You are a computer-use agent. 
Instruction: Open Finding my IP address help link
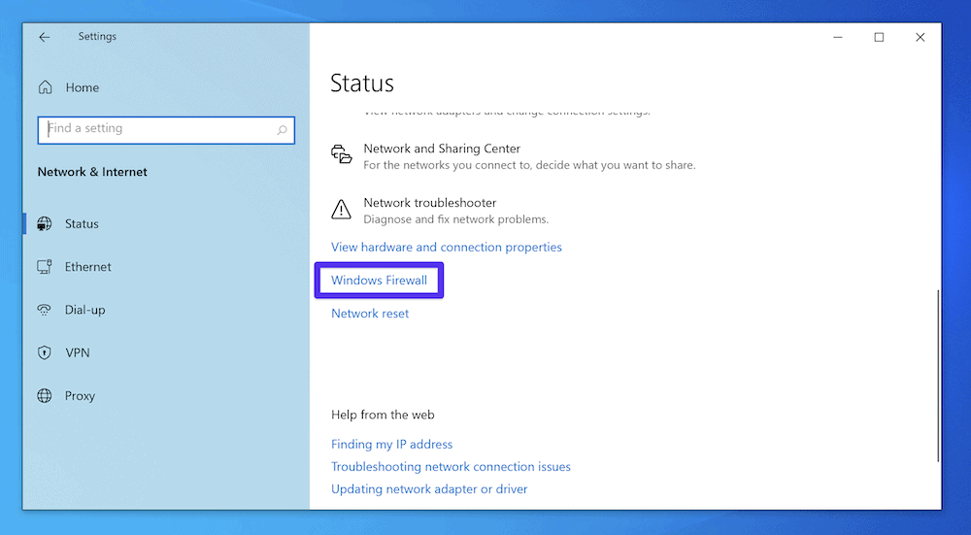(x=391, y=445)
